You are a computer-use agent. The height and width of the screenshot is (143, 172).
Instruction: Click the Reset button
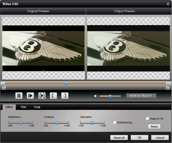coord(154,126)
